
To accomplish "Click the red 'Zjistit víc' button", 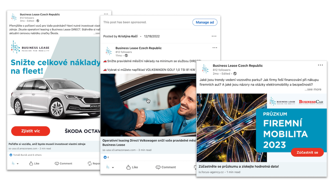I will click(x=31, y=131).
